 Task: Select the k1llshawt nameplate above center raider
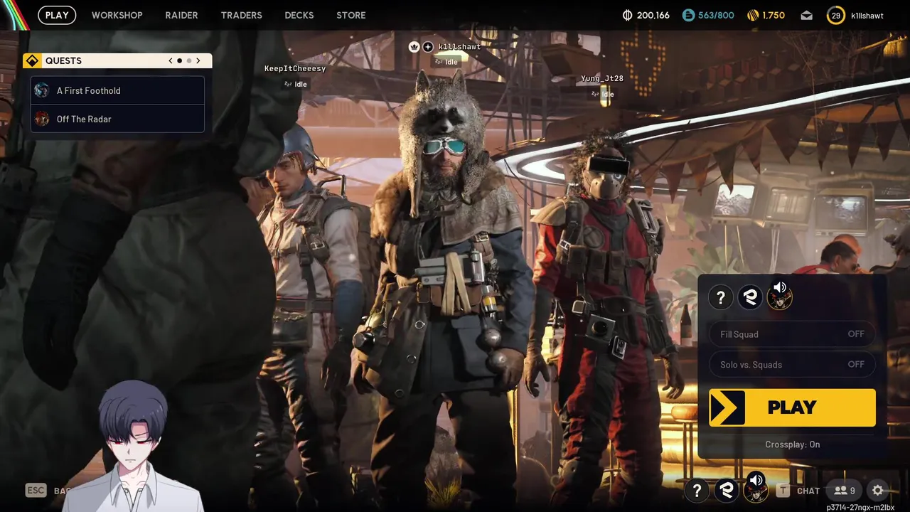[459, 46]
